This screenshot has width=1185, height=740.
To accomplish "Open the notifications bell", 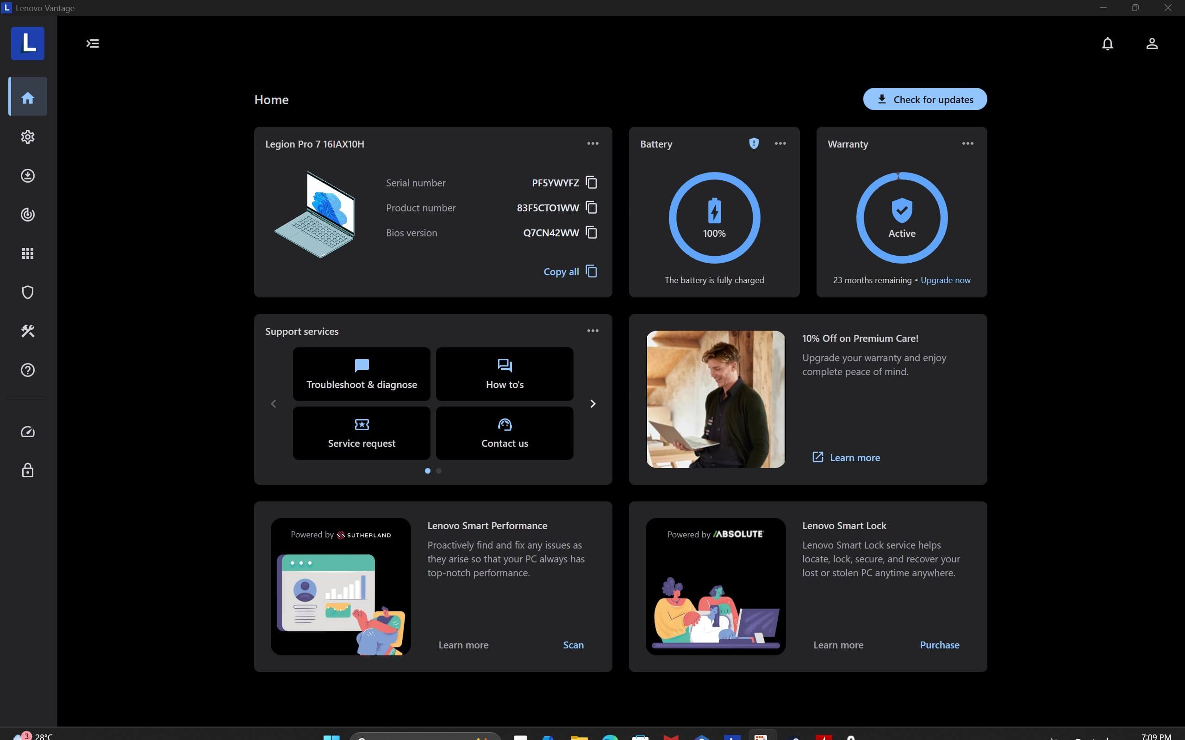I will click(x=1107, y=43).
